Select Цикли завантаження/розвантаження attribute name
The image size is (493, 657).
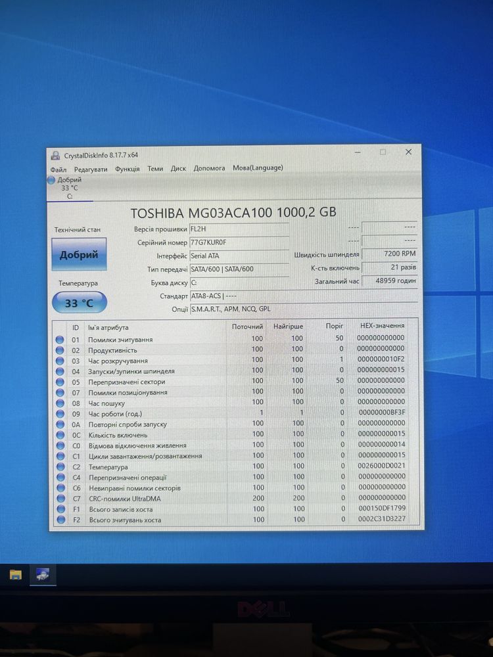click(145, 456)
